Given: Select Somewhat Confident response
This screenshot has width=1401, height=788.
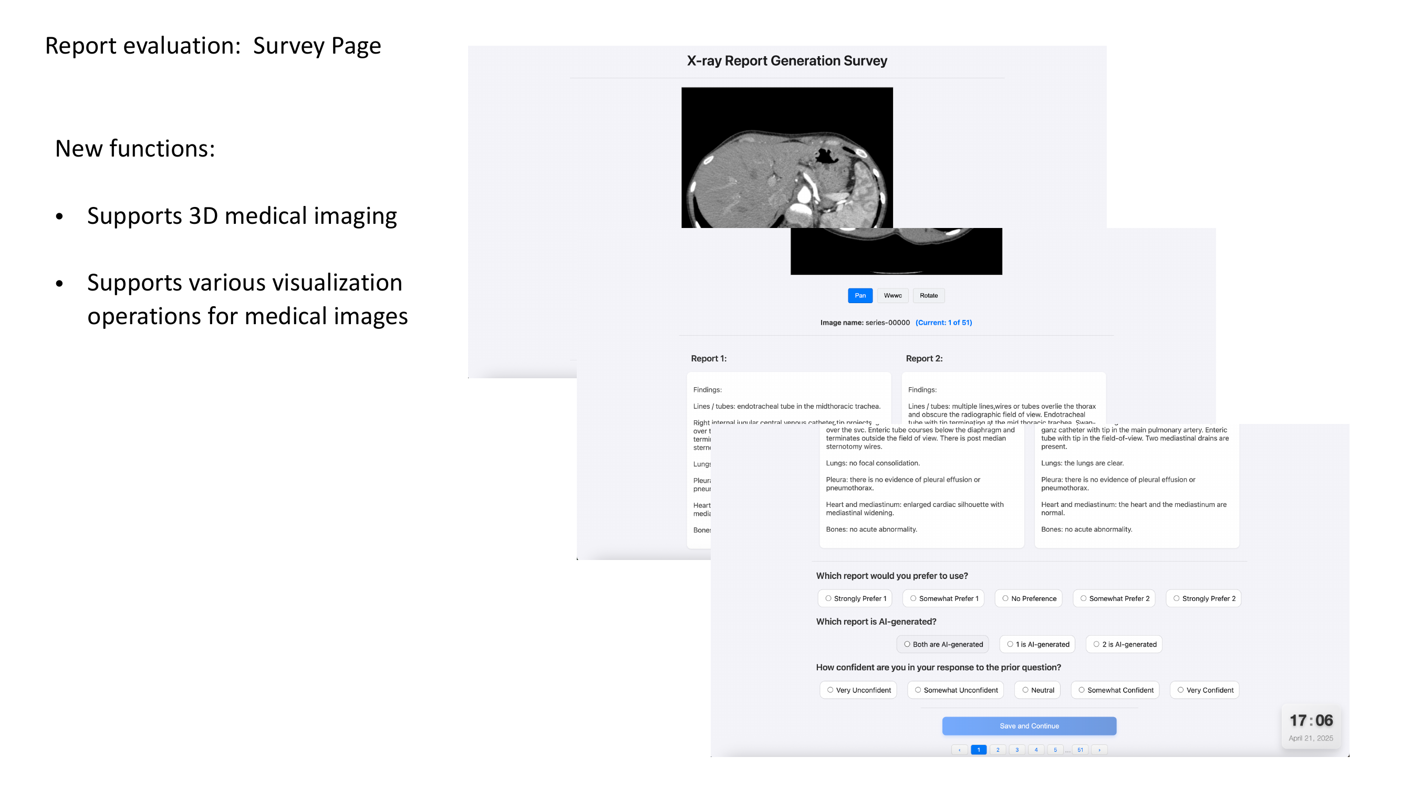Looking at the screenshot, I should tap(1115, 690).
